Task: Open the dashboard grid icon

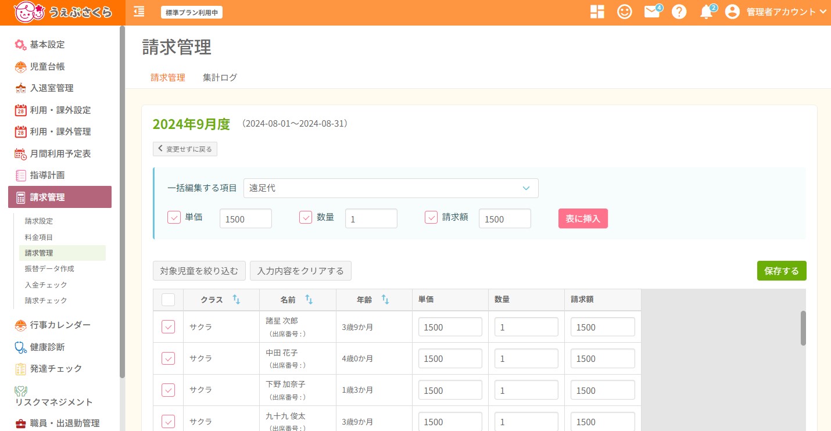Action: click(597, 12)
